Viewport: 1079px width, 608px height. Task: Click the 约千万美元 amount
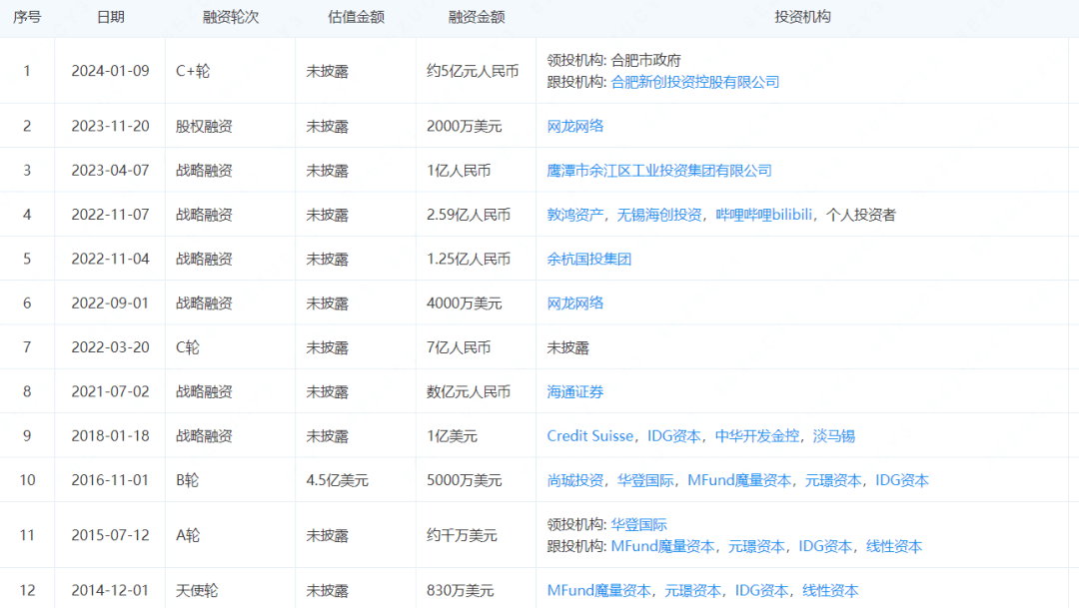point(462,535)
